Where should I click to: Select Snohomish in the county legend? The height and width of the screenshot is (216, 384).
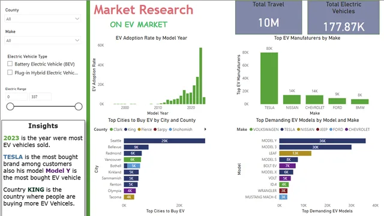pyautogui.click(x=181, y=130)
